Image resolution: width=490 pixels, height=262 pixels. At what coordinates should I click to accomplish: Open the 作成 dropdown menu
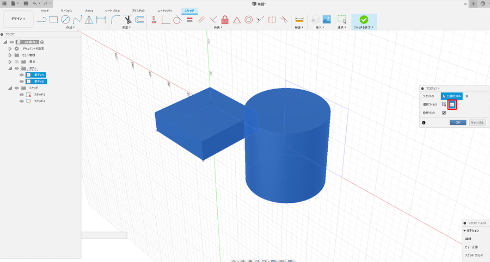coord(70,27)
